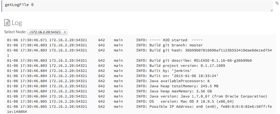This screenshot has width=280, height=114.
Task: Click the Log heading text
Action: pyautogui.click(x=17, y=23)
